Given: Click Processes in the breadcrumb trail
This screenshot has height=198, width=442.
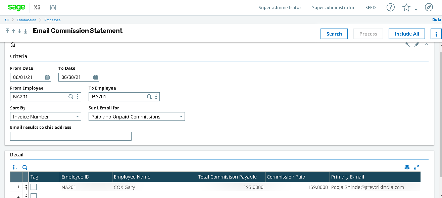Looking at the screenshot, I should click(52, 20).
